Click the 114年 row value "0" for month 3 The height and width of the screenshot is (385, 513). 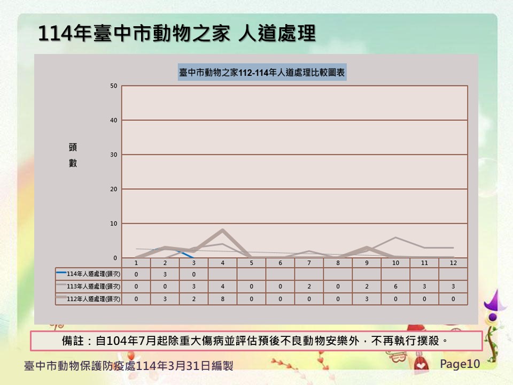point(193,274)
